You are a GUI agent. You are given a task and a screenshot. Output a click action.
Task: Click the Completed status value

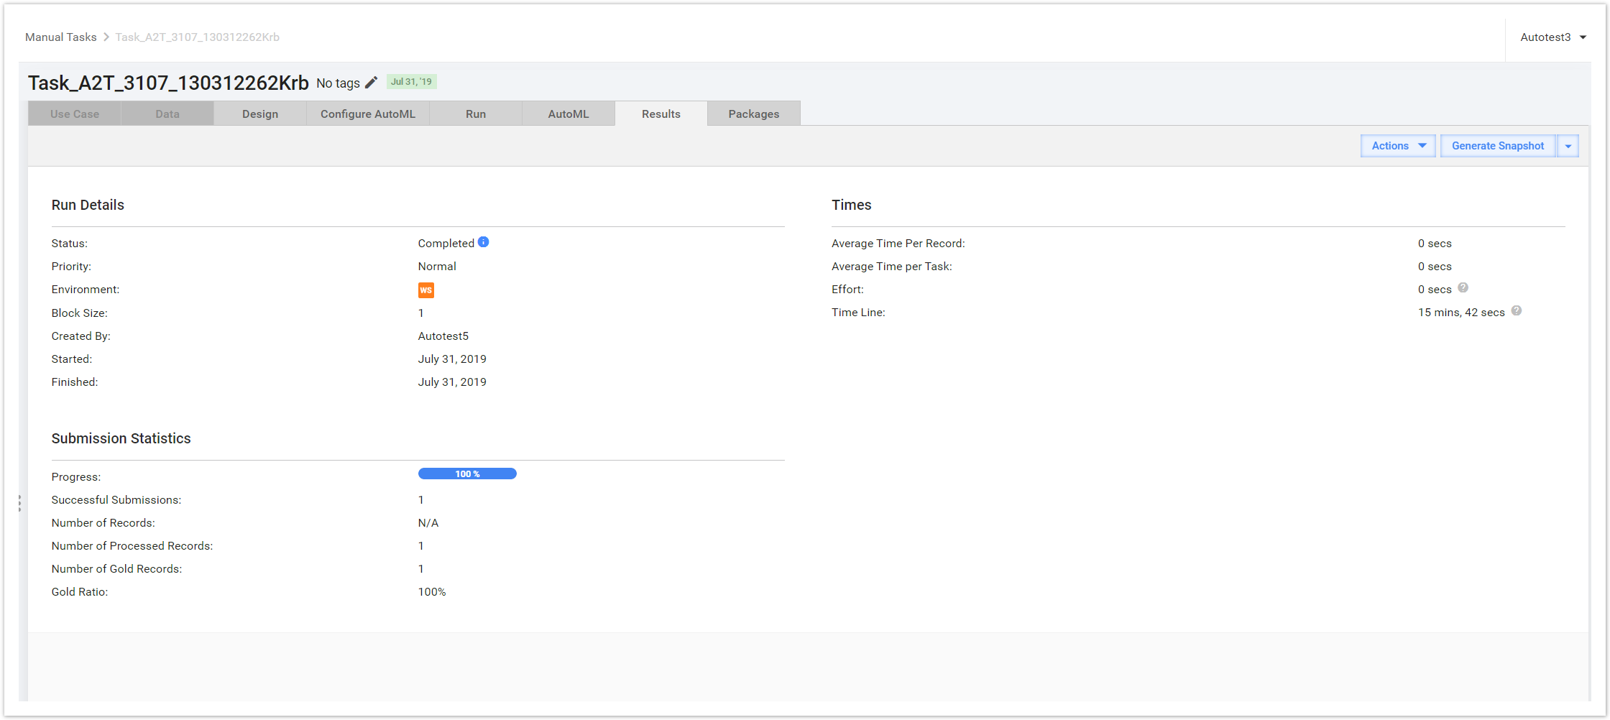pos(446,244)
